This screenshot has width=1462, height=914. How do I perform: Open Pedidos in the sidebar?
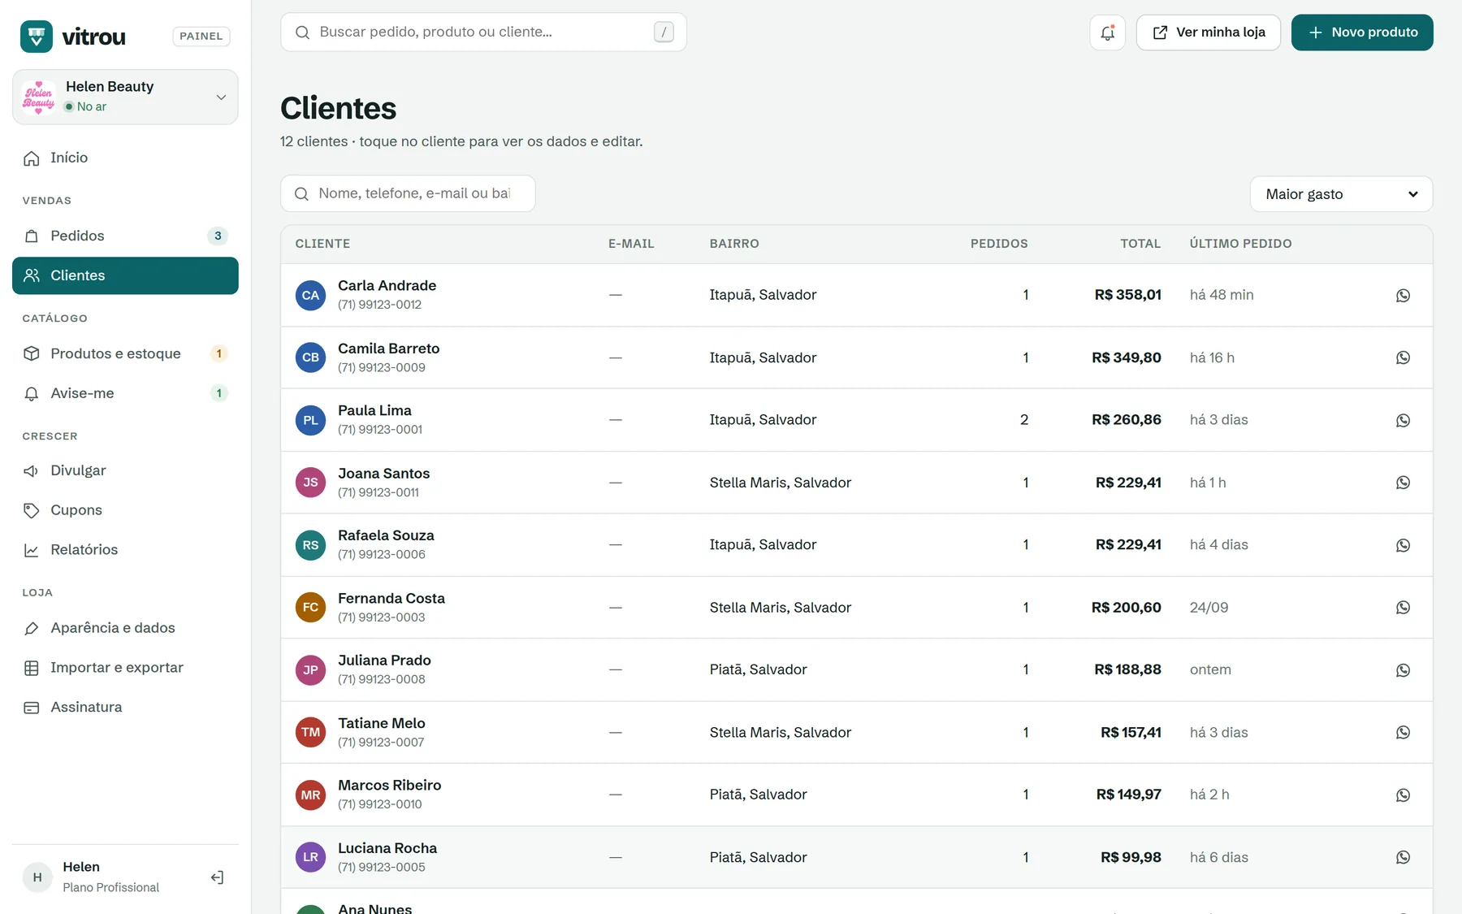coord(125,236)
